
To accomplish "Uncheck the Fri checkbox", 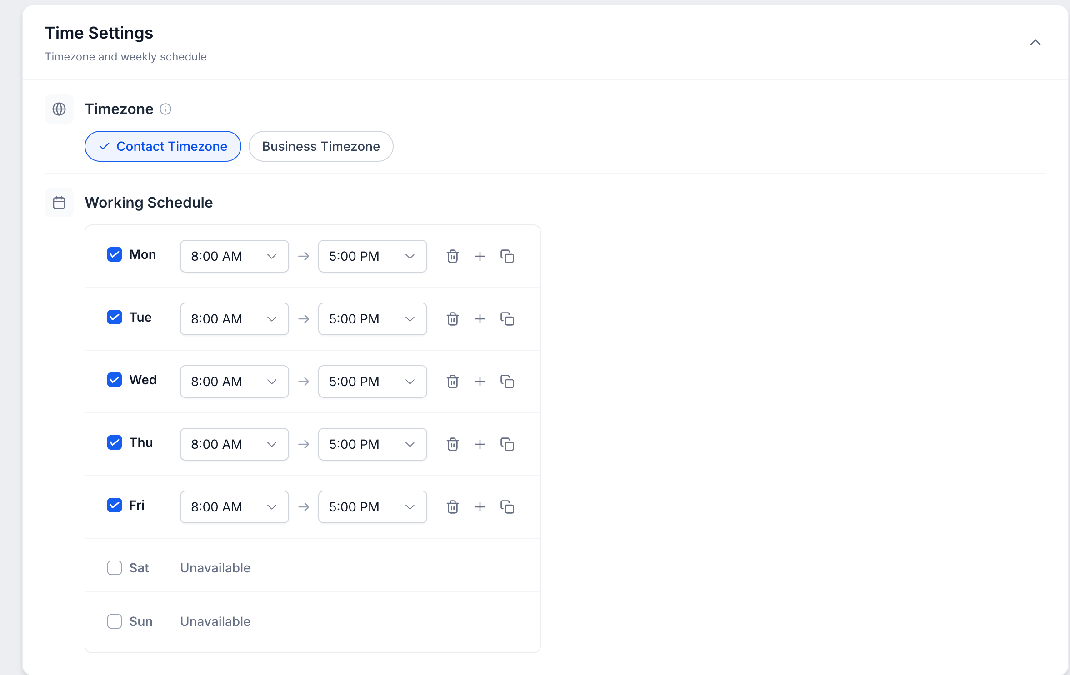I will 115,505.
